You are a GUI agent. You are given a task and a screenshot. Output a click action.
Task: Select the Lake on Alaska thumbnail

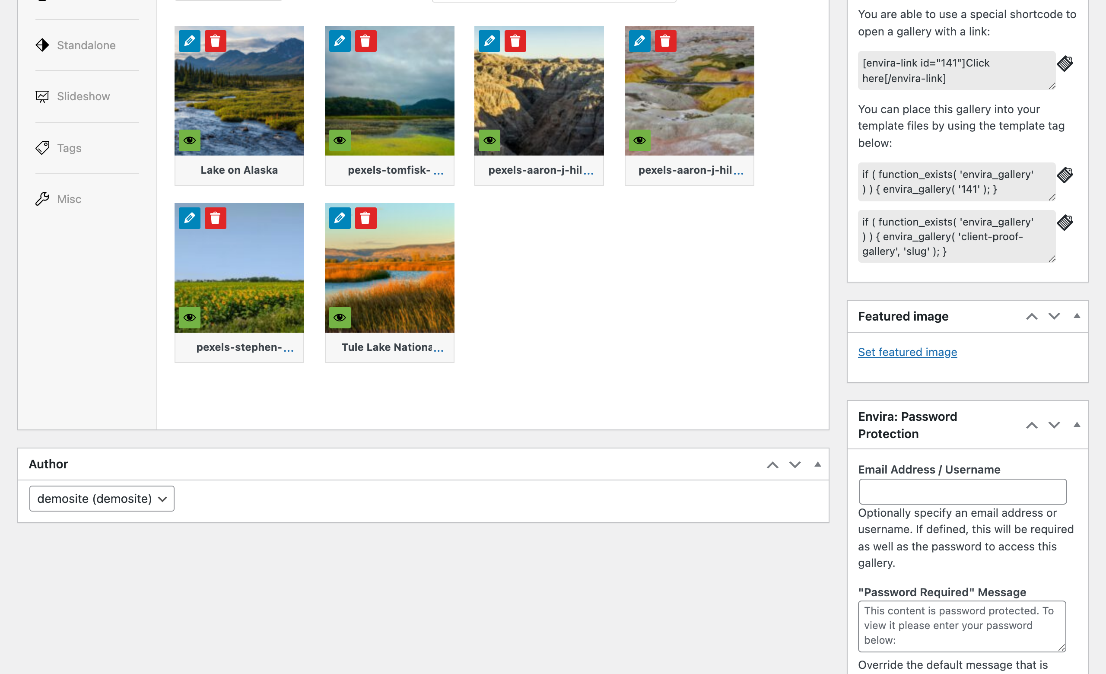click(x=239, y=91)
